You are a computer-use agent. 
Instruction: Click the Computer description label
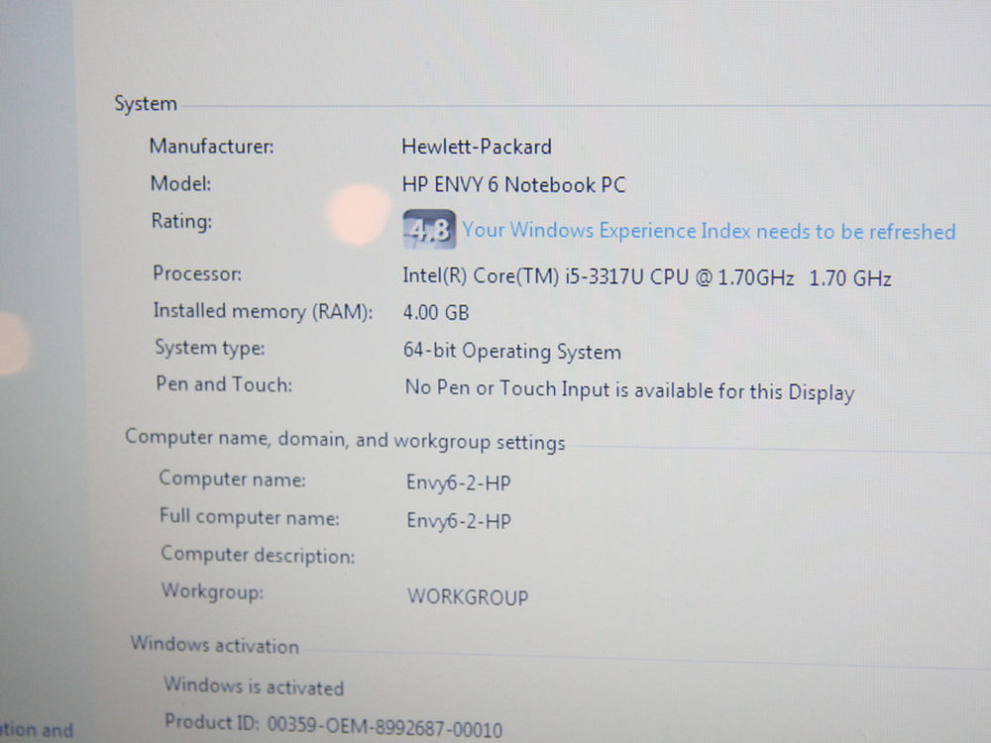point(258,555)
